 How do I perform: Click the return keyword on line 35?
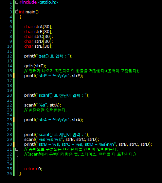[31, 169]
